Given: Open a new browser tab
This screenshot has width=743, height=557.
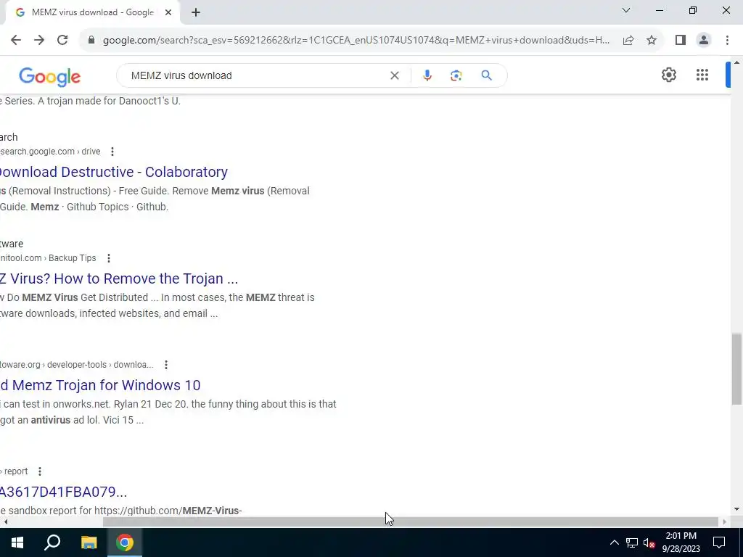Looking at the screenshot, I should 196,12.
